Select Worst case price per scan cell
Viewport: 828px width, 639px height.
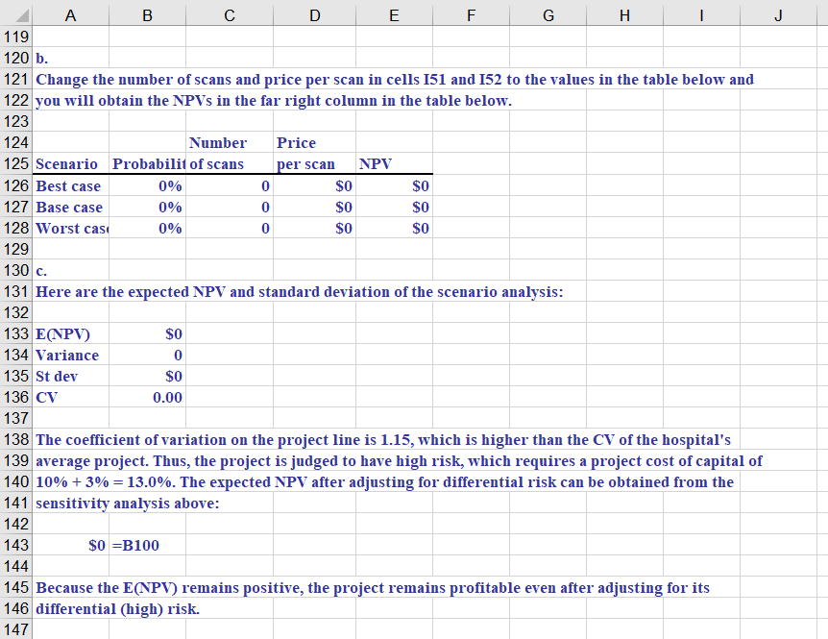pyautogui.click(x=315, y=228)
